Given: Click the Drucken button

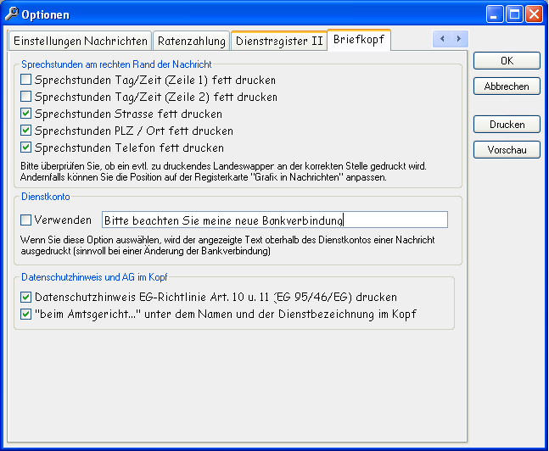Looking at the screenshot, I should tap(507, 125).
